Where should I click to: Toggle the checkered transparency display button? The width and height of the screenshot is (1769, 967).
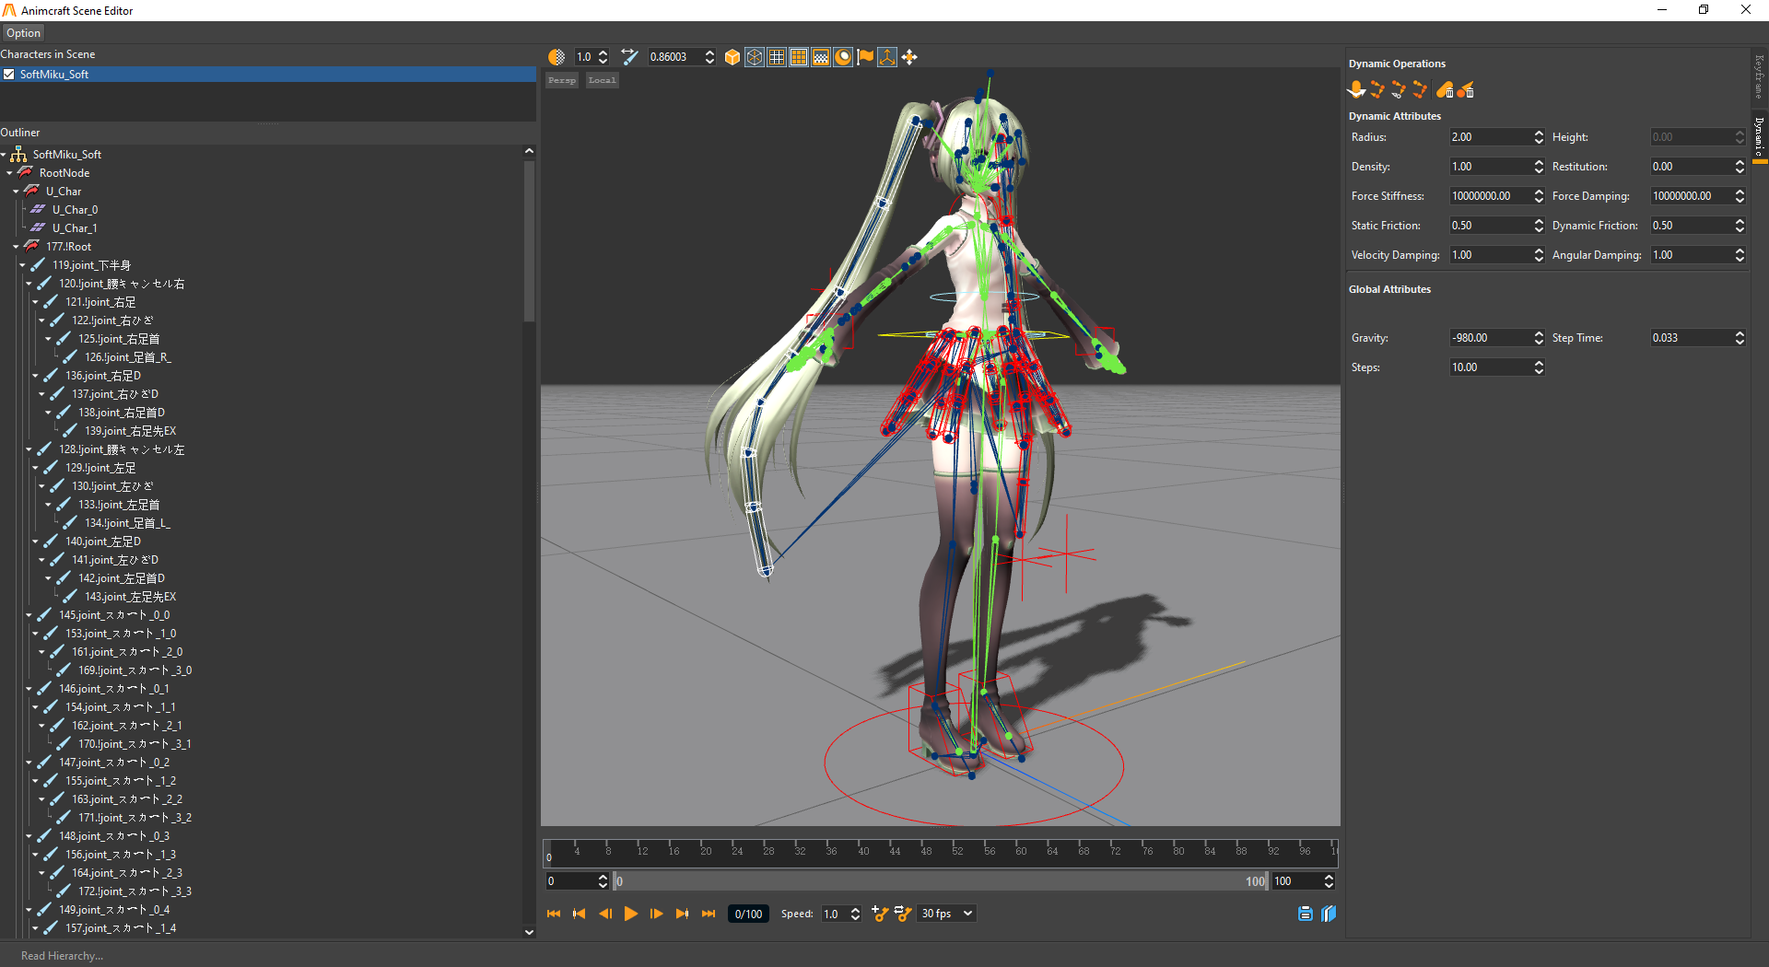pyautogui.click(x=821, y=57)
